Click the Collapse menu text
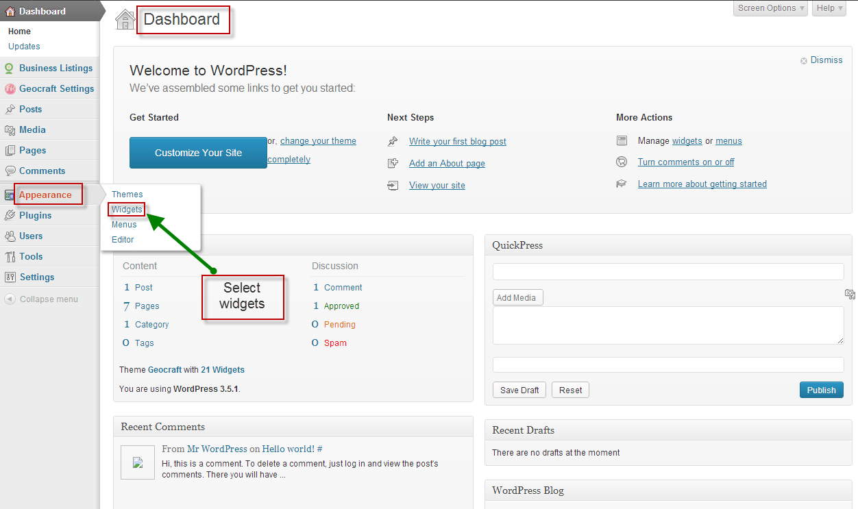 (49, 299)
